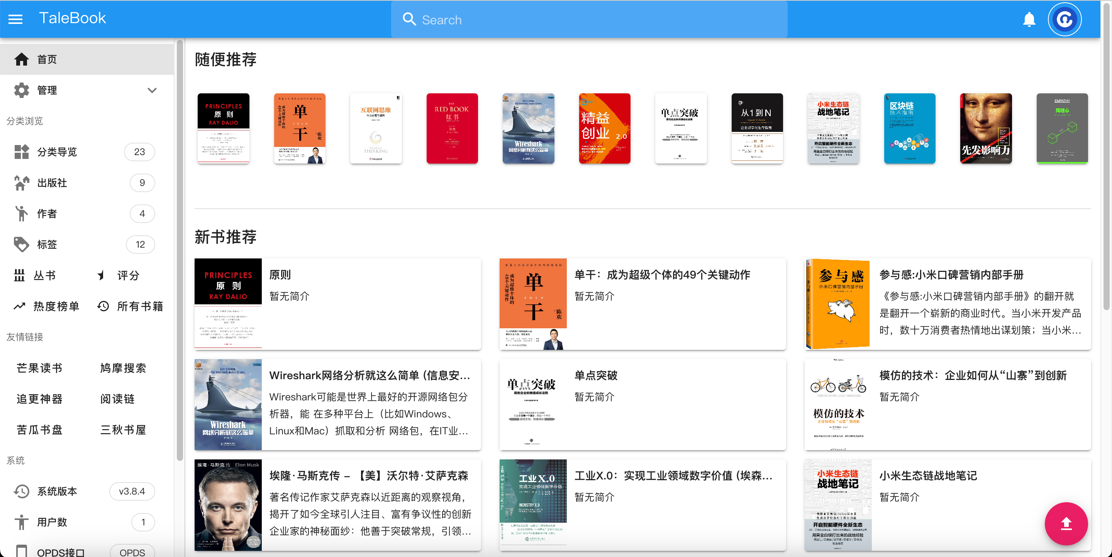This screenshot has width=1112, height=557.
Task: Click the pink upload floating button
Action: (1066, 523)
